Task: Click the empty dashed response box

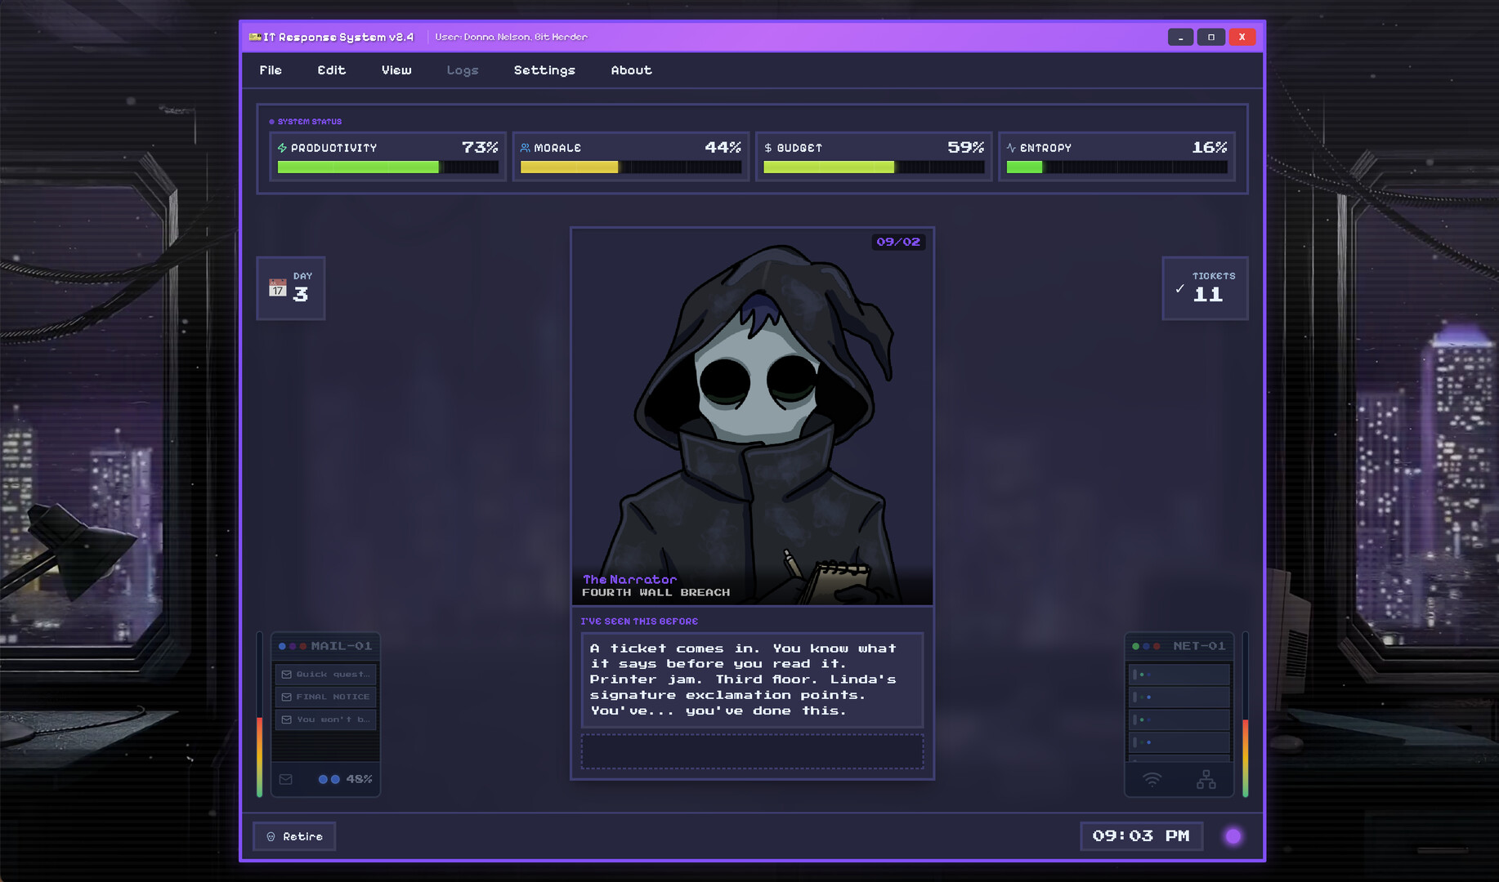Action: pyautogui.click(x=752, y=751)
